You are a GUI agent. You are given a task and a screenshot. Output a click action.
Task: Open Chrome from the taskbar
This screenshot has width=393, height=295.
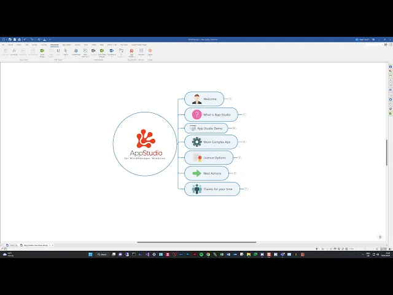208,254
